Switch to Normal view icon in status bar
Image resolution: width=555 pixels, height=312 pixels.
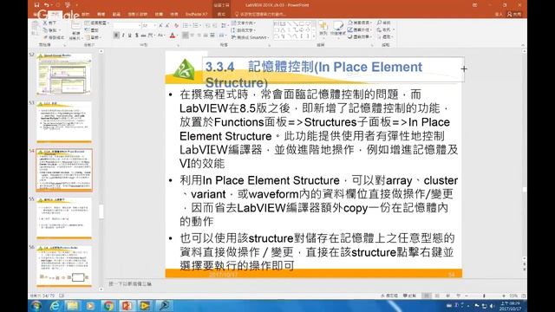point(428,296)
